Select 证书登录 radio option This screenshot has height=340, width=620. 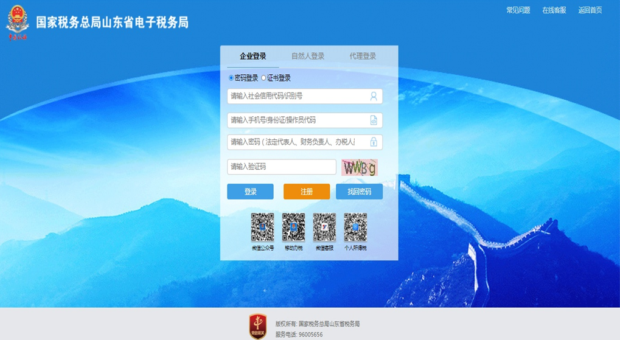point(263,78)
